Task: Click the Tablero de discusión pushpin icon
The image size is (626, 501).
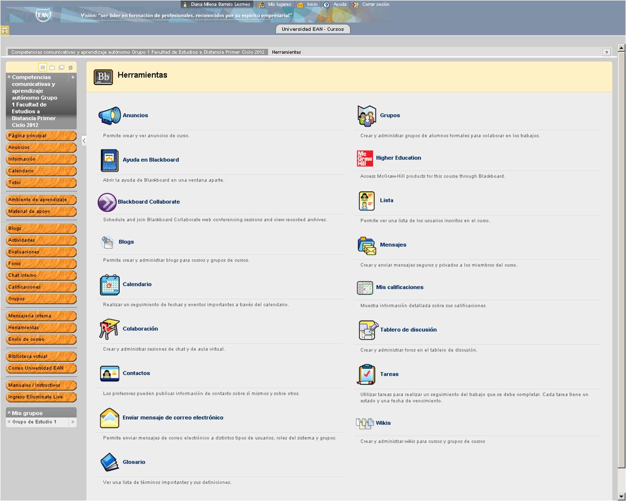Action: (367, 330)
